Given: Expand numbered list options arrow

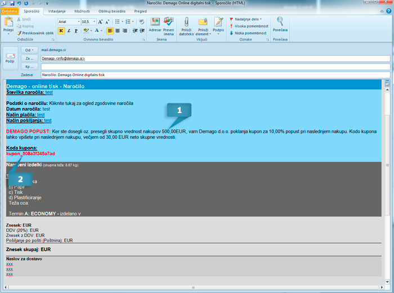Looking at the screenshot, I should click(x=133, y=22).
